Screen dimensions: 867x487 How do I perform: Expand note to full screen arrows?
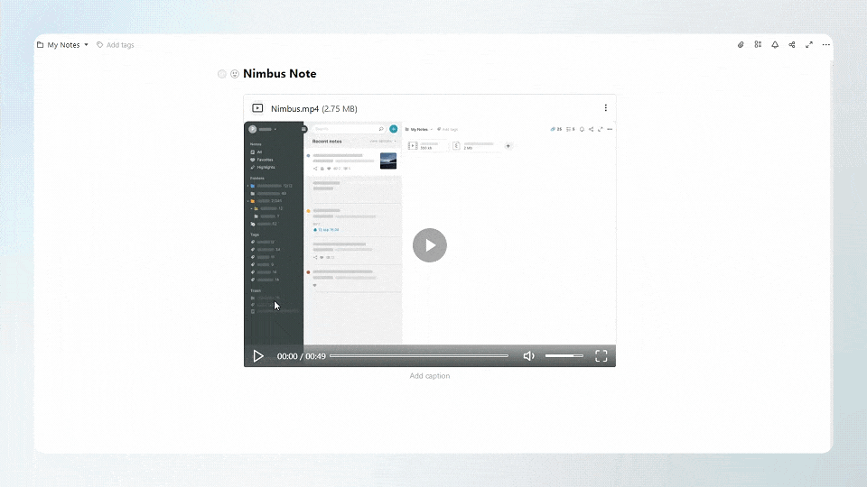(809, 45)
